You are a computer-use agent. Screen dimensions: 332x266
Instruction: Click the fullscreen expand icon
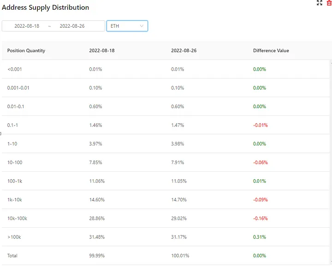(x=320, y=3)
